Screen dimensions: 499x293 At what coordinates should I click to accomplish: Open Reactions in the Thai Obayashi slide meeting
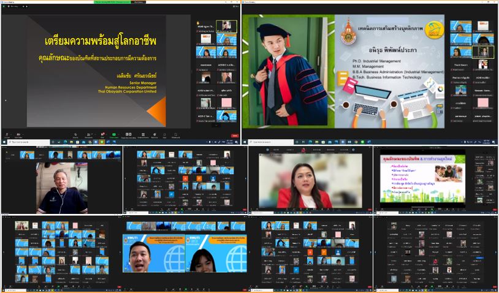(x=155, y=135)
